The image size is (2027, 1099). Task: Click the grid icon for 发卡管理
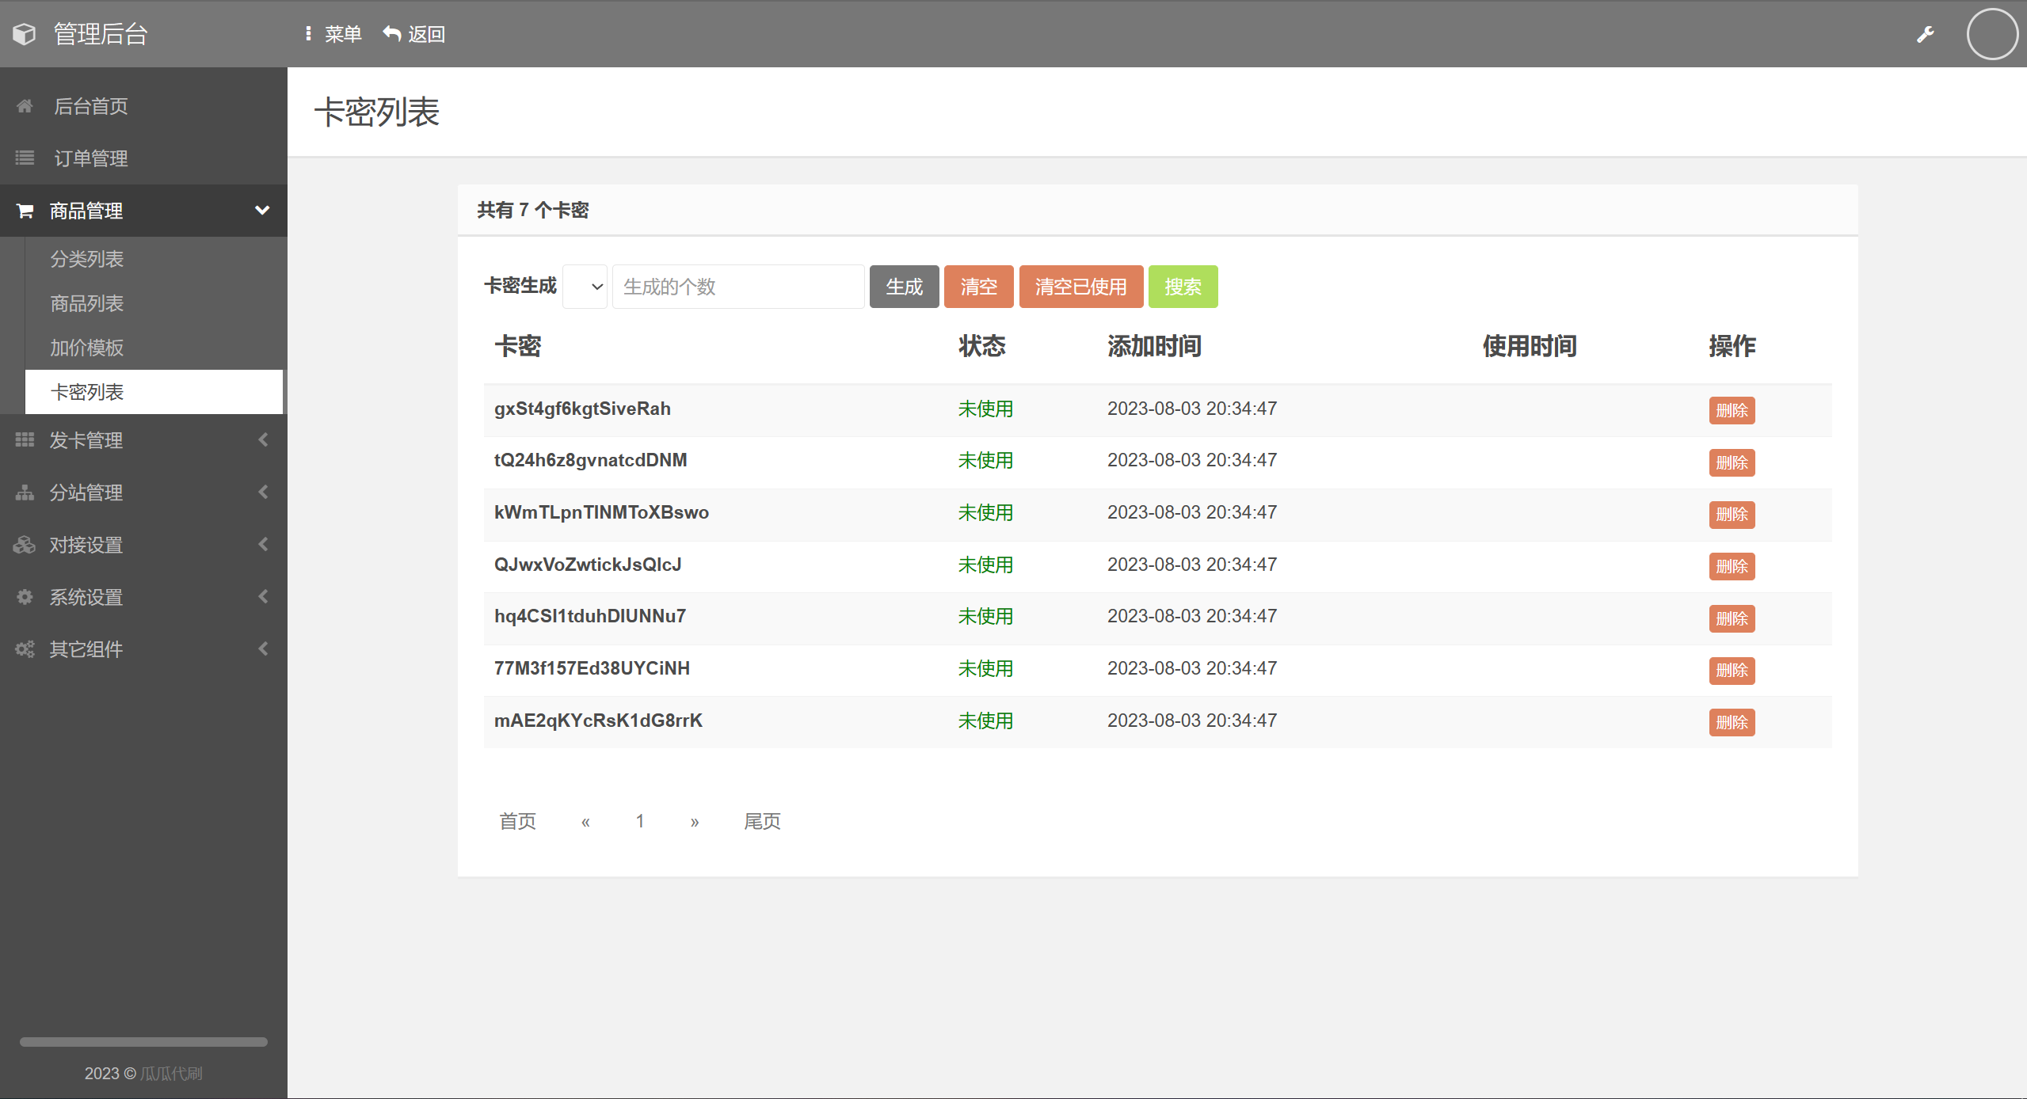click(25, 439)
